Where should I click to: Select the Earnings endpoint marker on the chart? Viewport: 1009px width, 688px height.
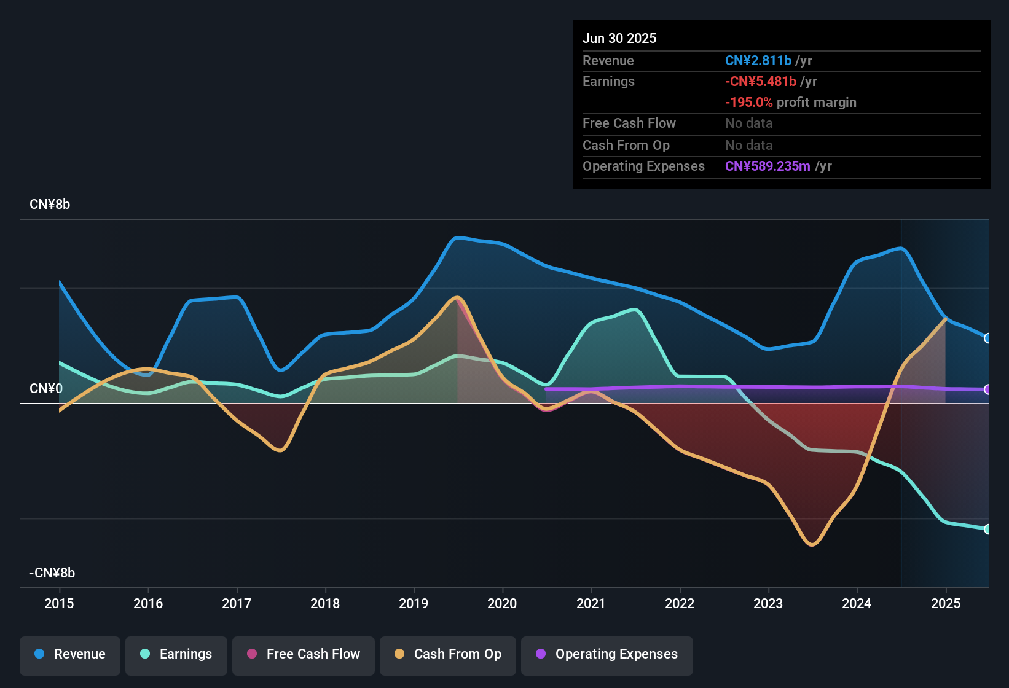[x=988, y=528]
